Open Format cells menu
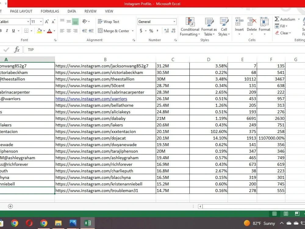Viewport: 305px width, 229px height. (264, 26)
